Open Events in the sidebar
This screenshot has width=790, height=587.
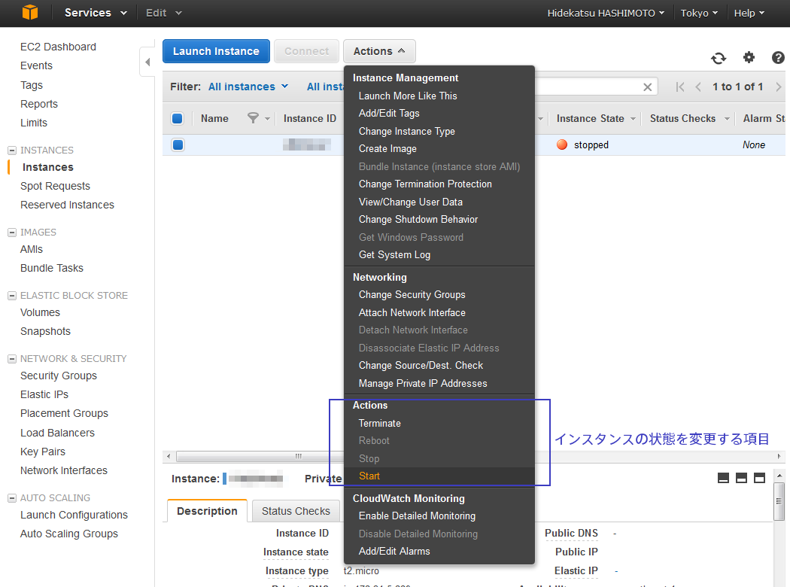coord(36,65)
